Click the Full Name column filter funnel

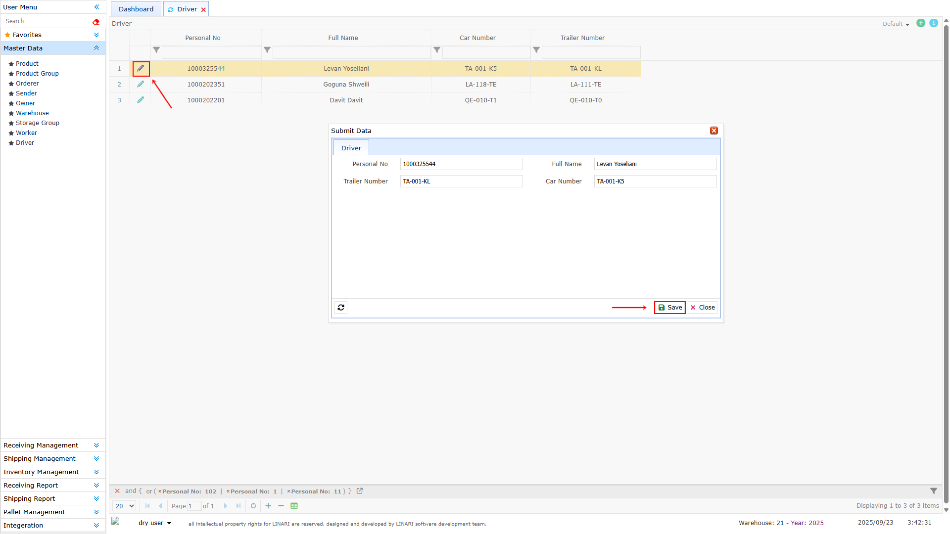pyautogui.click(x=267, y=50)
